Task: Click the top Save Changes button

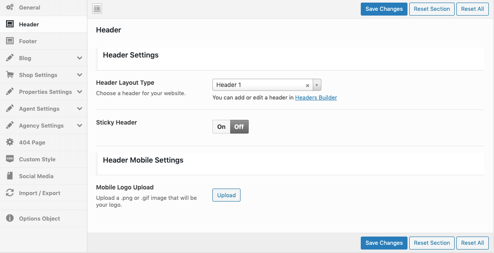Action: tap(384, 9)
